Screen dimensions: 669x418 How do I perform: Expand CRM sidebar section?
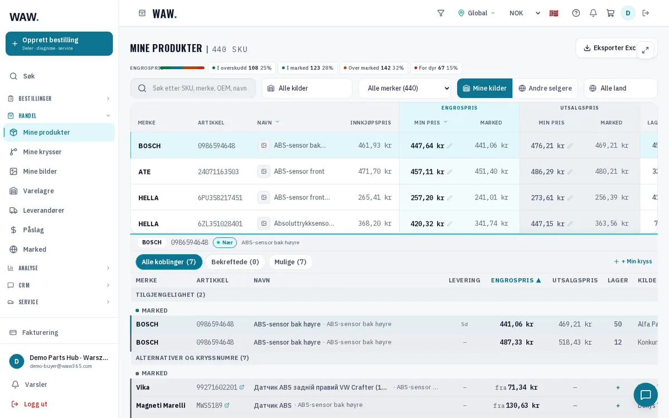pyautogui.click(x=59, y=285)
